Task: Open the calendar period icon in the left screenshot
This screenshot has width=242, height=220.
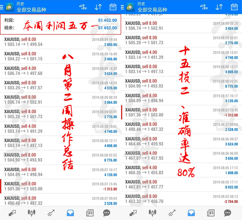Action: click(x=113, y=7)
